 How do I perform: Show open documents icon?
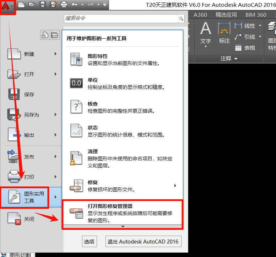coord(55,35)
